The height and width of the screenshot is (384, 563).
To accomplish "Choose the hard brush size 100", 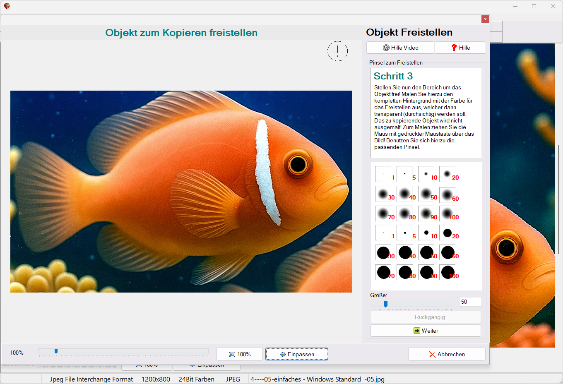I will tap(448, 272).
